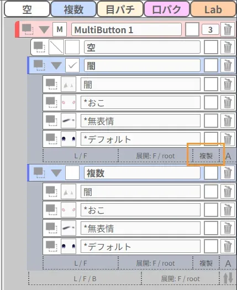Click the trash icon on the 闇 group header

click(228, 65)
